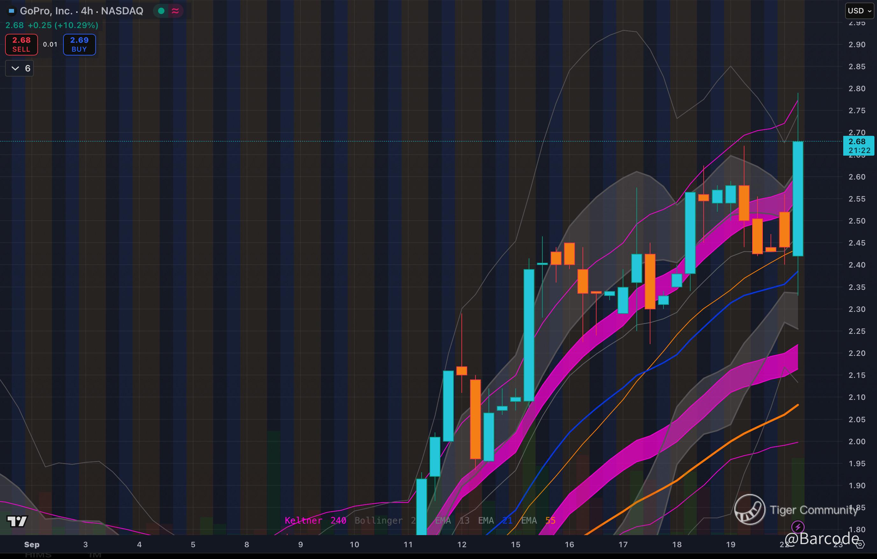This screenshot has height=559, width=877.
Task: Click the TradingView logo in the corner
Action: (x=17, y=521)
